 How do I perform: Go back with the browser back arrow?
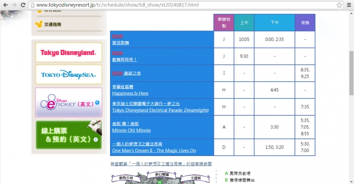[x=5, y=5]
